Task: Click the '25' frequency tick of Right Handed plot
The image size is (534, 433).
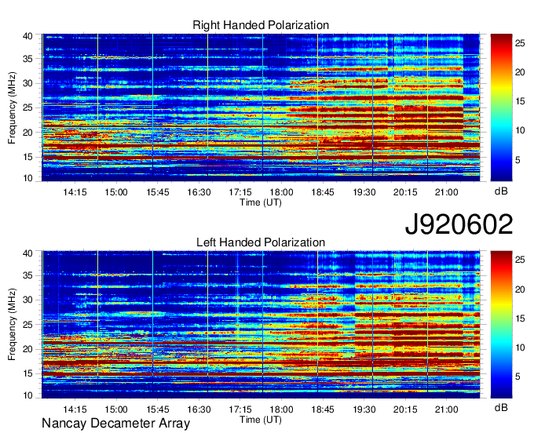Action: coord(27,107)
